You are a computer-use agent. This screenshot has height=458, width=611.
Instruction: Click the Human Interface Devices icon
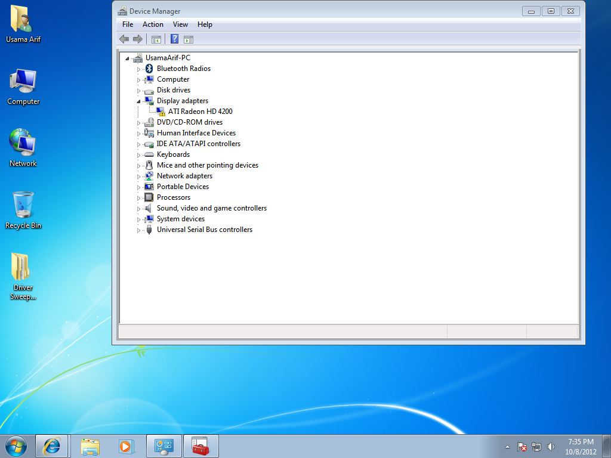(149, 133)
